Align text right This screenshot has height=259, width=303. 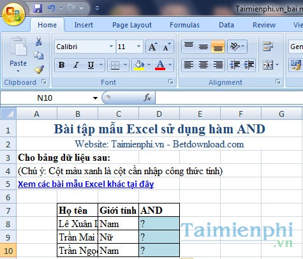pos(218,64)
